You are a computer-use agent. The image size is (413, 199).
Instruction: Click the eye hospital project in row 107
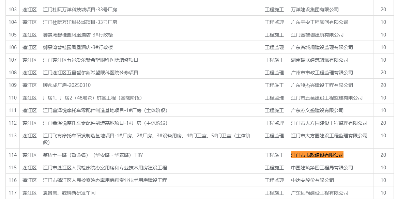pyautogui.click(x=91, y=60)
